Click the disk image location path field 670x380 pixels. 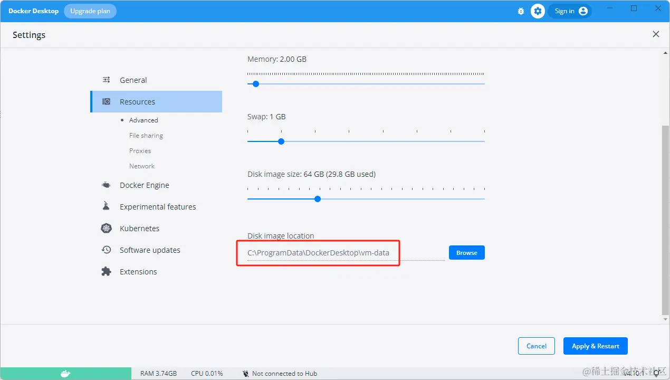coord(346,253)
